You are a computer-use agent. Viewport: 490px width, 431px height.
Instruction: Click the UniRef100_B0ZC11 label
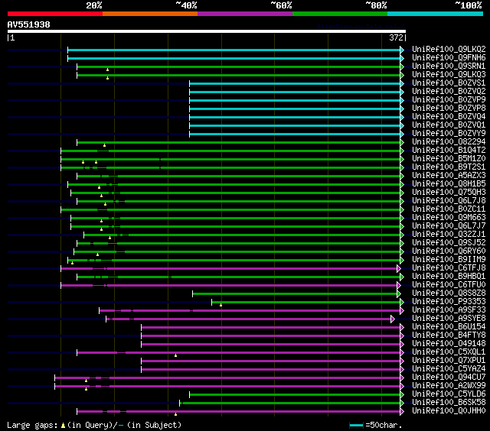449,209
